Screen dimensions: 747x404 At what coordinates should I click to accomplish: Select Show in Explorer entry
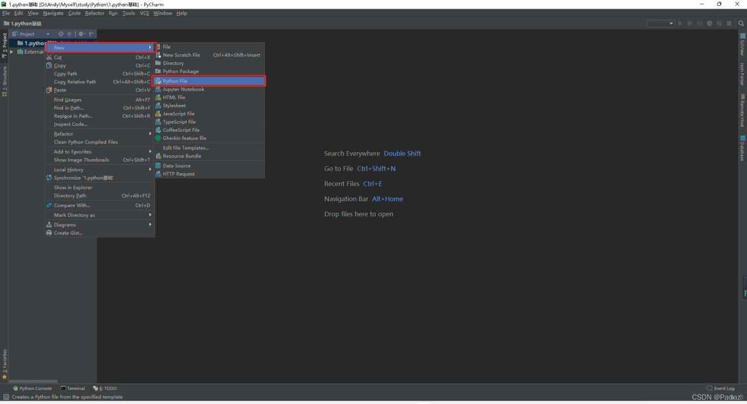(100, 187)
